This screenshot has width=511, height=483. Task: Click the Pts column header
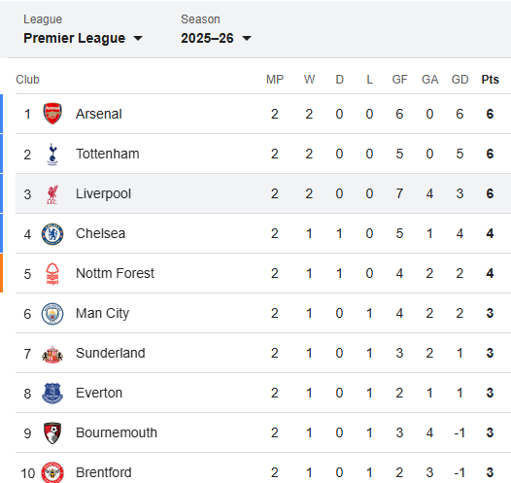(491, 79)
